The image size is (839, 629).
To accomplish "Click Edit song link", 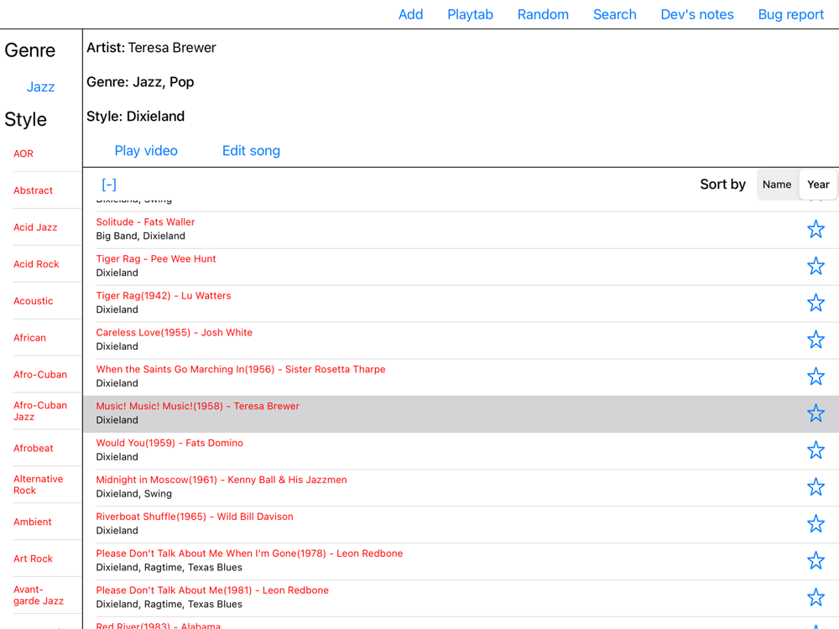I will point(251,151).
